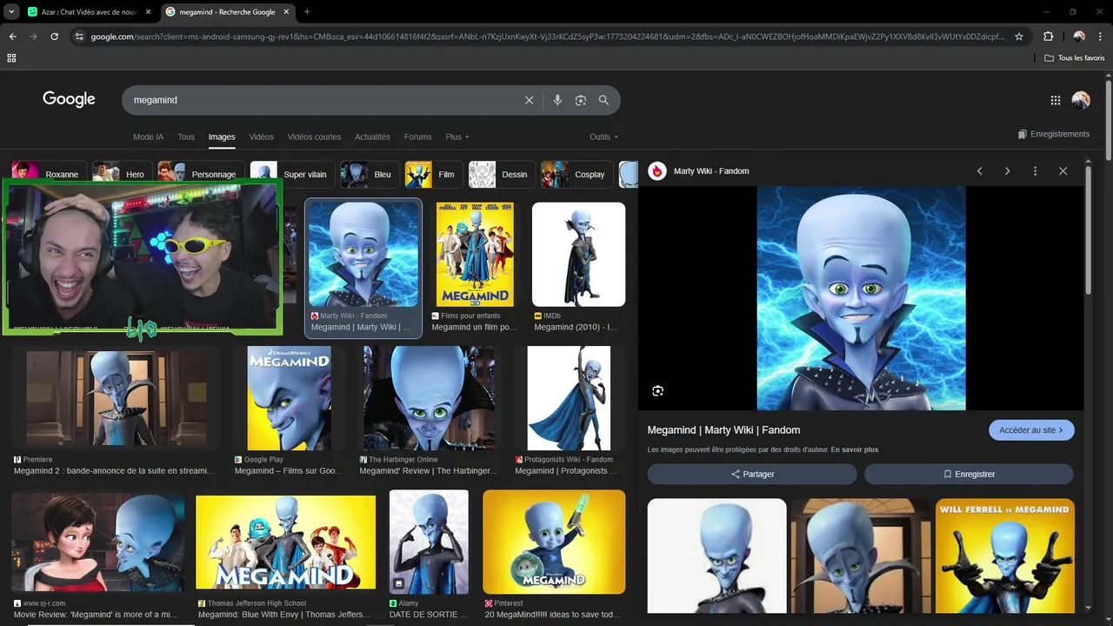Bookmark this page with the star icon
Screen dimensions: 1113x626
click(1019, 37)
